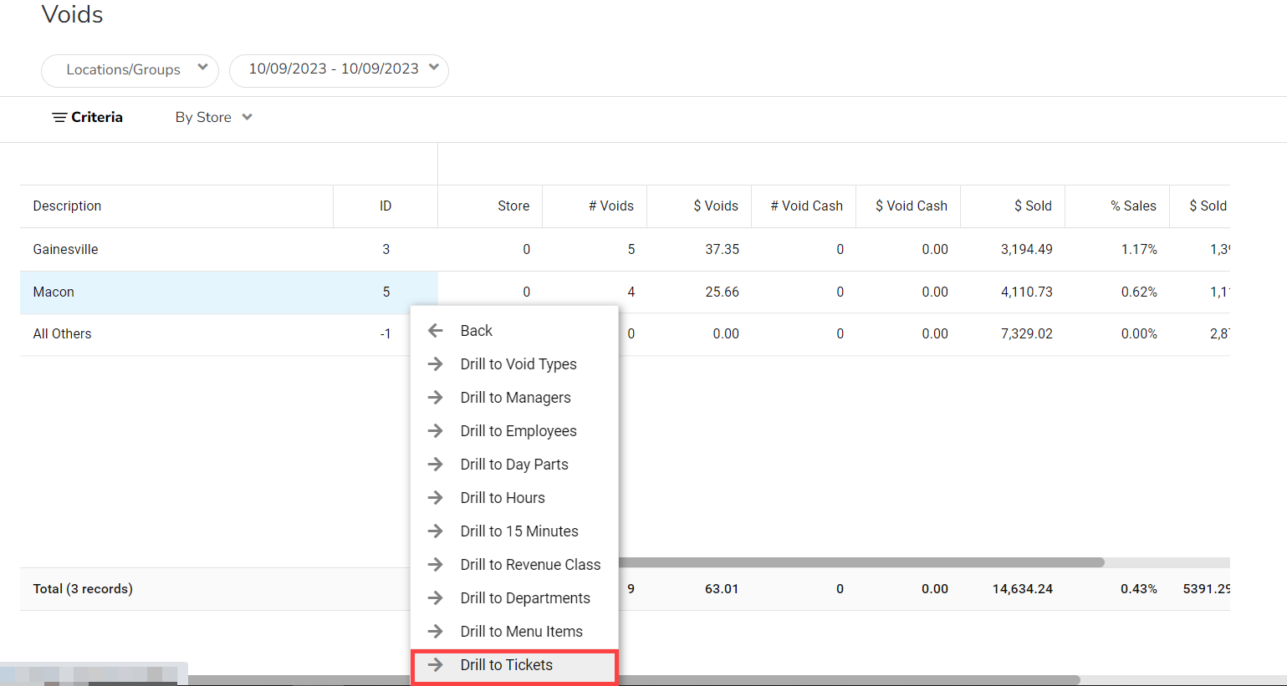Select Drill to Revenue Class entry
Screen dimensions: 1287x686
click(x=529, y=565)
